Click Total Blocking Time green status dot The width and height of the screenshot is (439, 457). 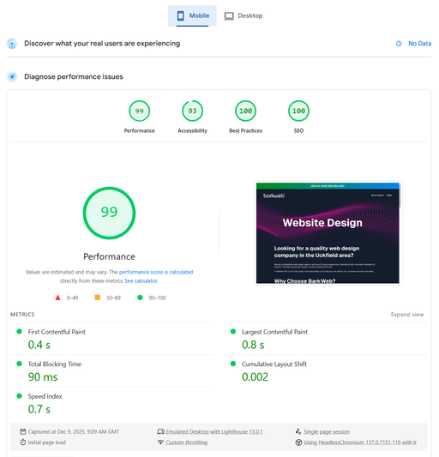coord(19,364)
